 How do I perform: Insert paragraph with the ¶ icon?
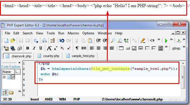(77, 49)
